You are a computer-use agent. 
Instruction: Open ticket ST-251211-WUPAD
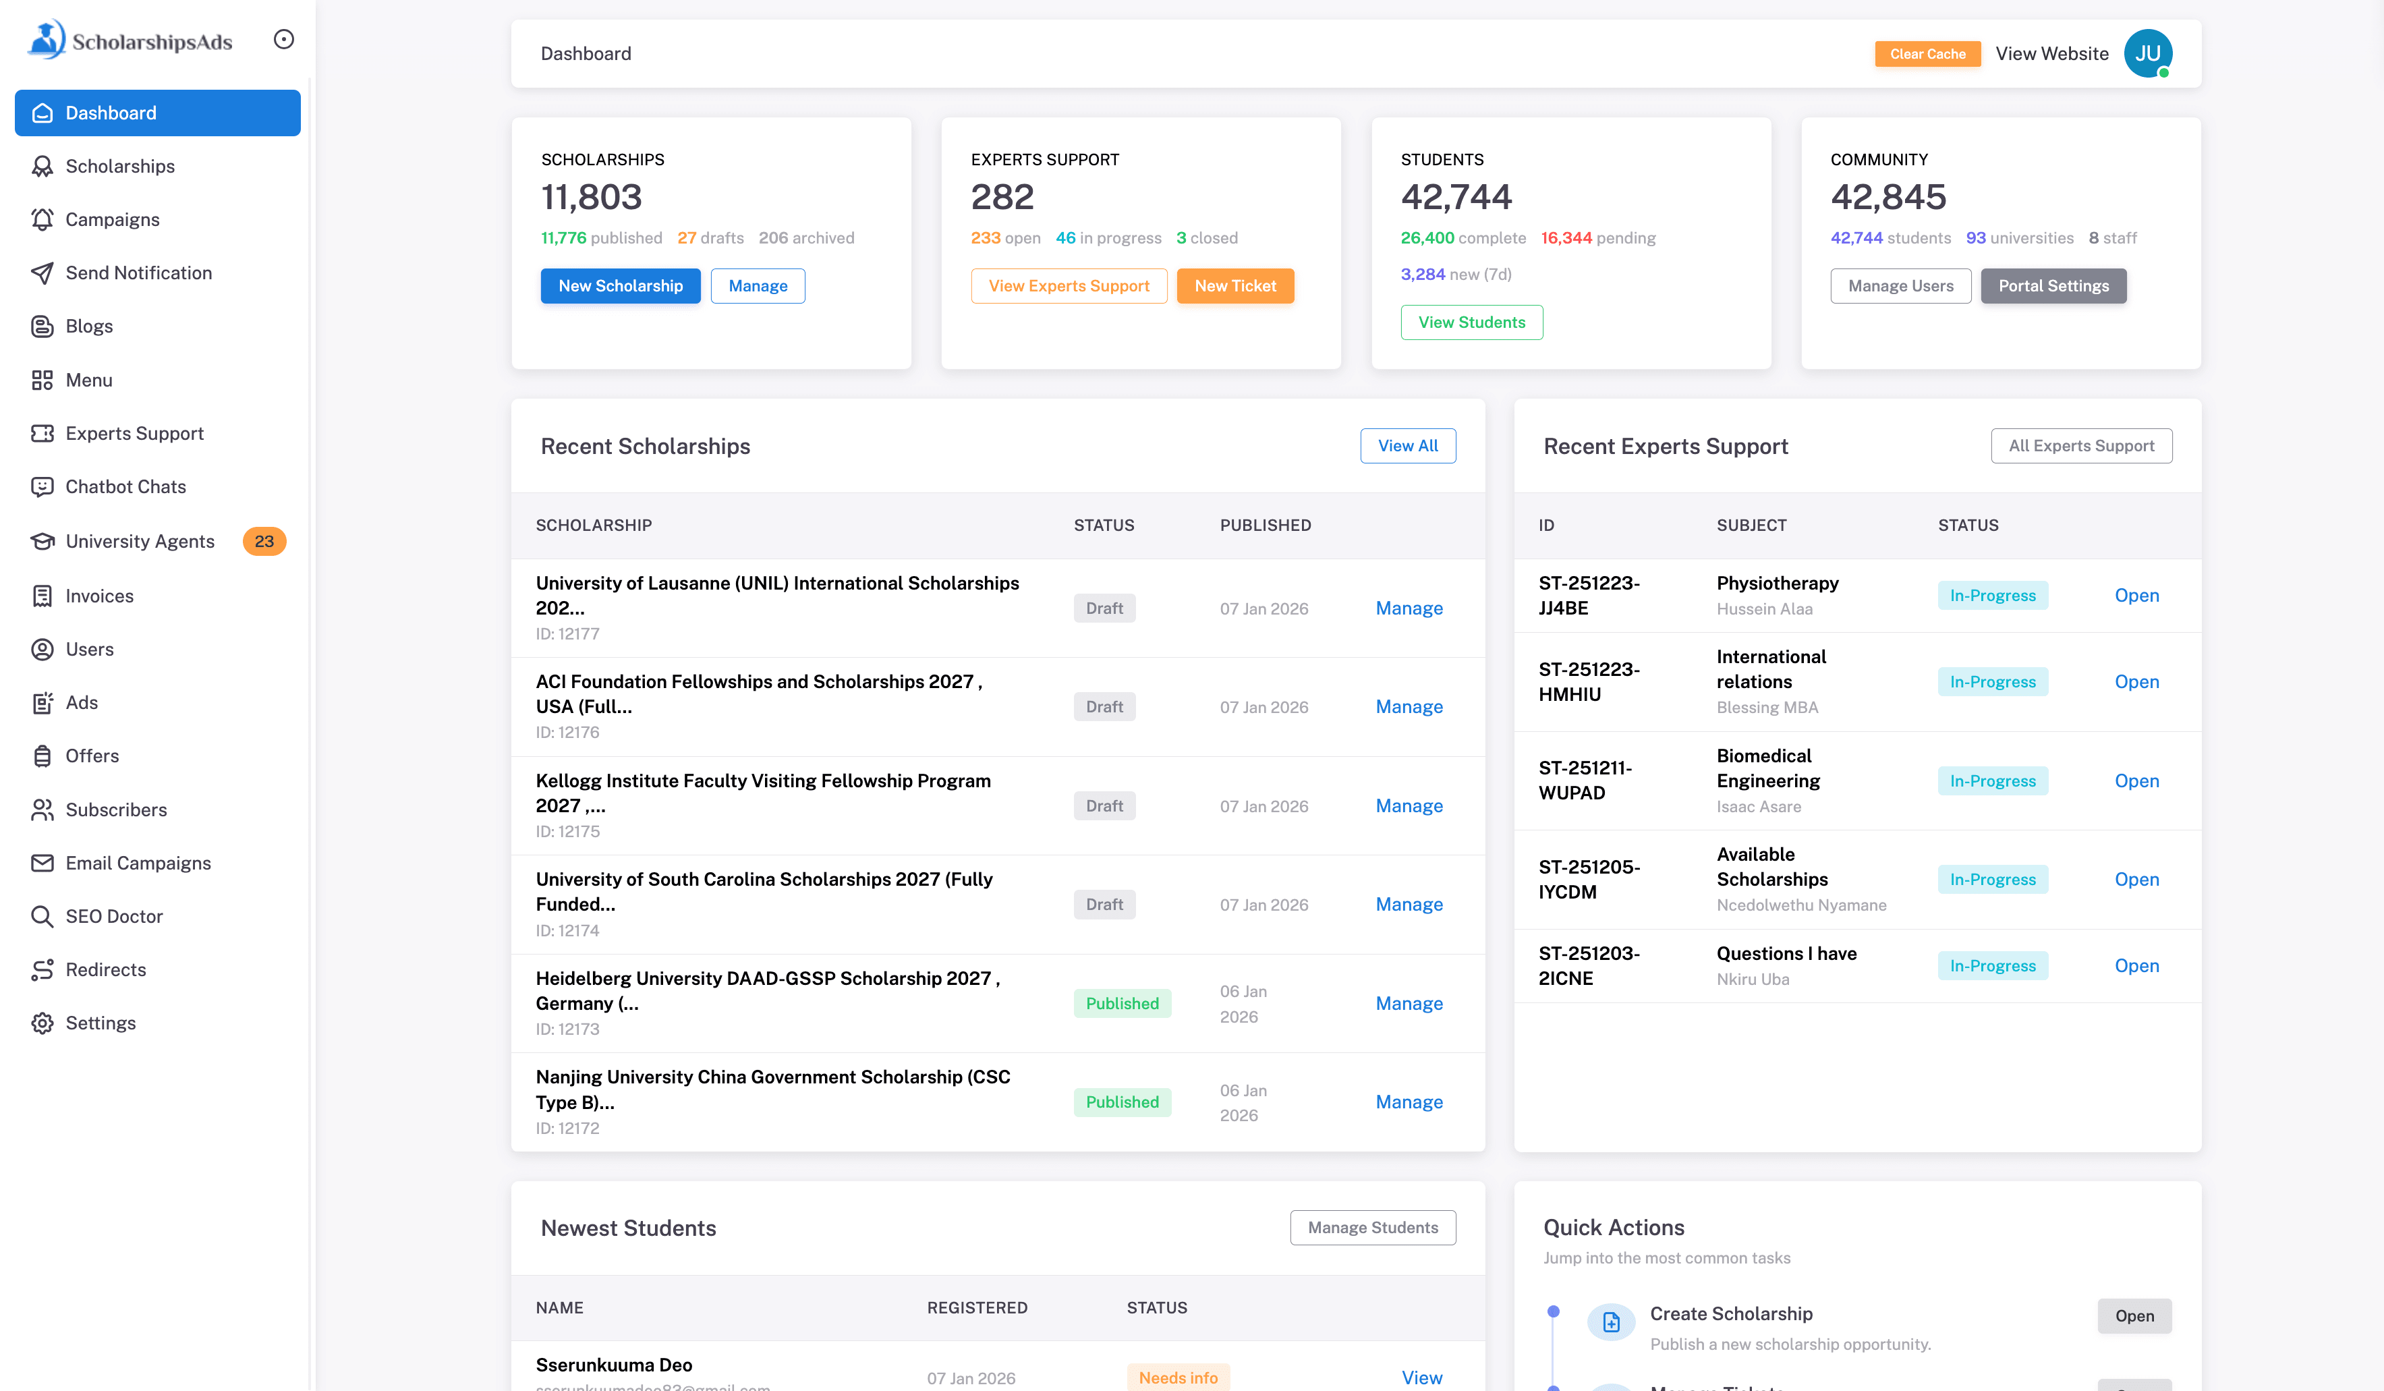(x=2136, y=780)
